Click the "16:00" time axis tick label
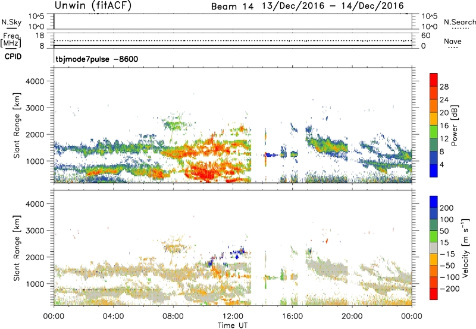476x329 pixels. 292,317
